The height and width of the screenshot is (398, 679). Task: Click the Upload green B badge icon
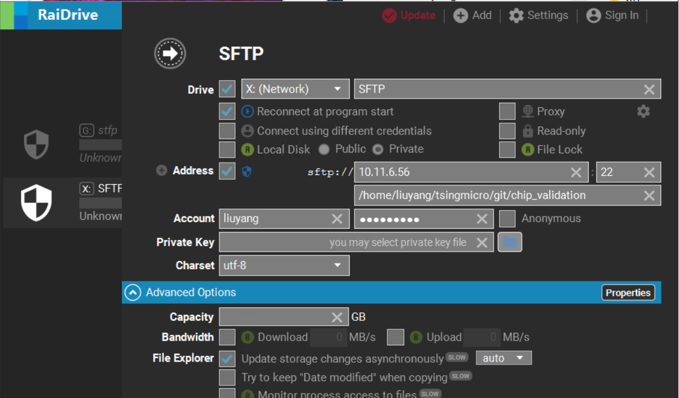tap(416, 337)
